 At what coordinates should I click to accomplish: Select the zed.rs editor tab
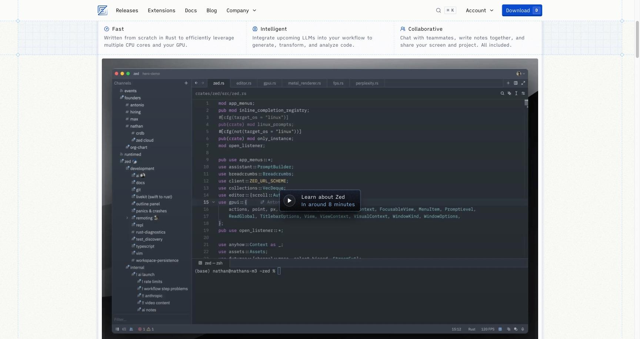tap(219, 83)
